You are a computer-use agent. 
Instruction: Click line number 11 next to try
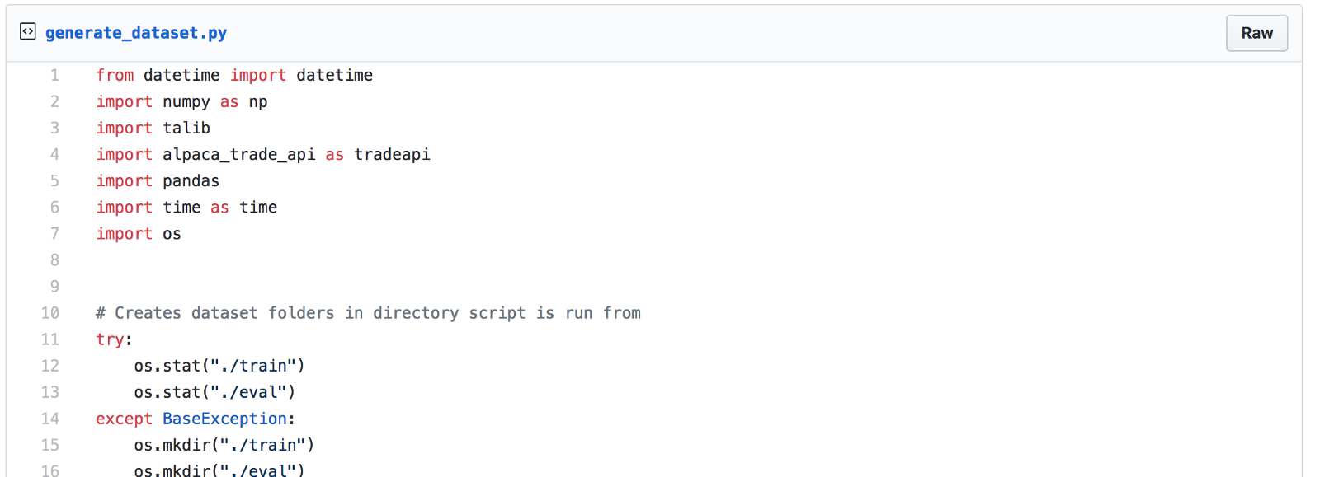(50, 339)
